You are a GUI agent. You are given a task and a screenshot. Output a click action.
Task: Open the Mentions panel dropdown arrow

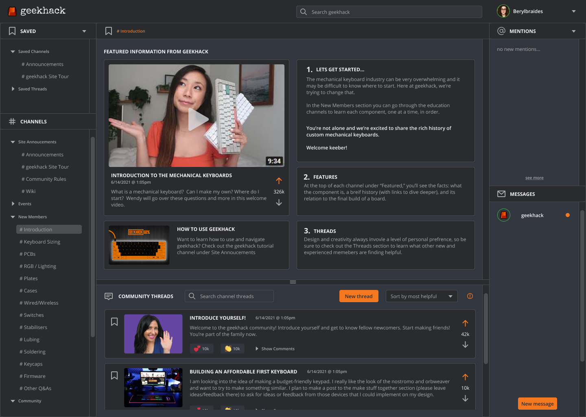(574, 31)
